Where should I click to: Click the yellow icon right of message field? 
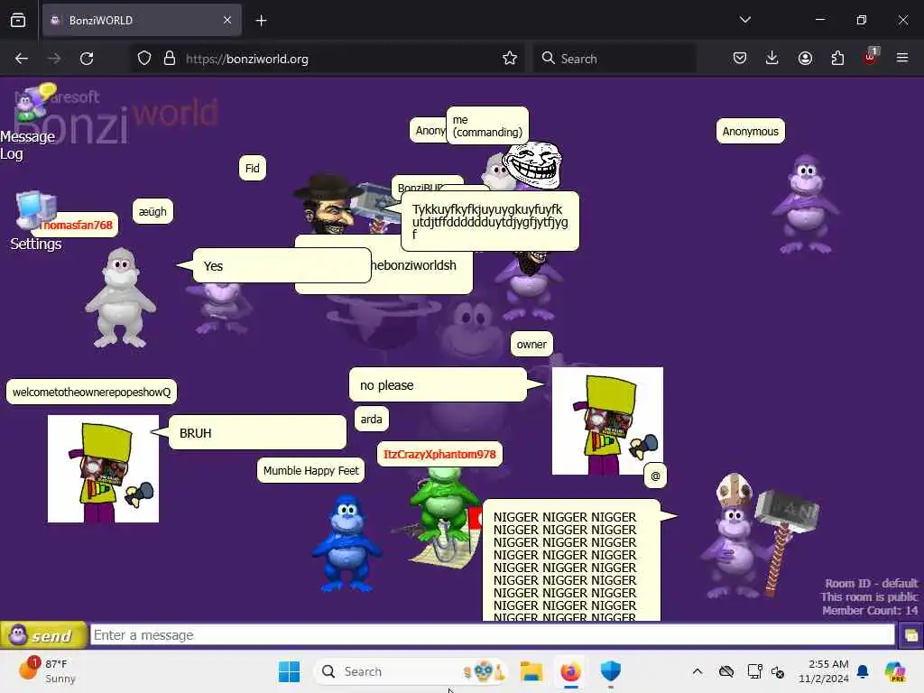click(x=911, y=635)
